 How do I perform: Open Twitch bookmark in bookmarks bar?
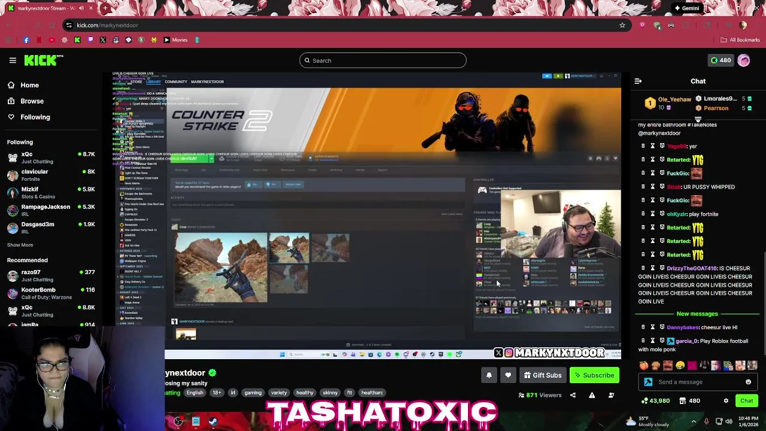point(90,40)
